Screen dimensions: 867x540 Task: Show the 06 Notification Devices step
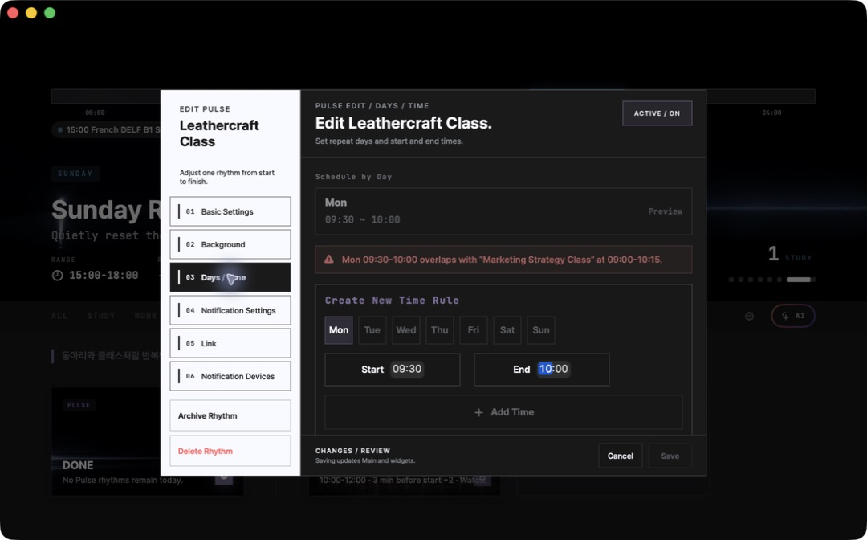[230, 376]
